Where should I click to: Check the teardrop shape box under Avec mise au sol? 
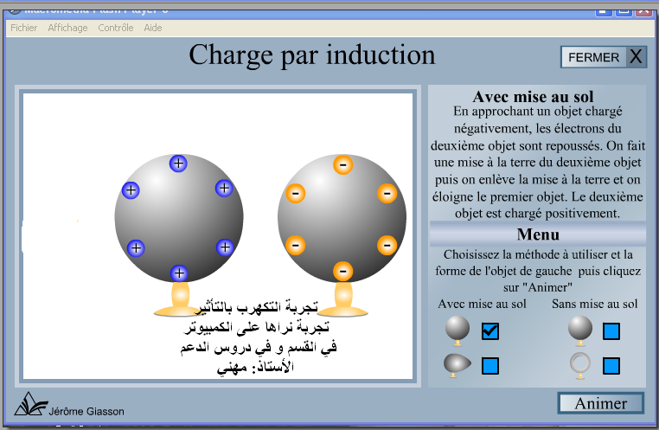pos(490,366)
